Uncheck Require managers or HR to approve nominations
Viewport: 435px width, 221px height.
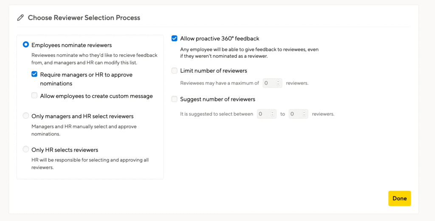click(x=34, y=74)
